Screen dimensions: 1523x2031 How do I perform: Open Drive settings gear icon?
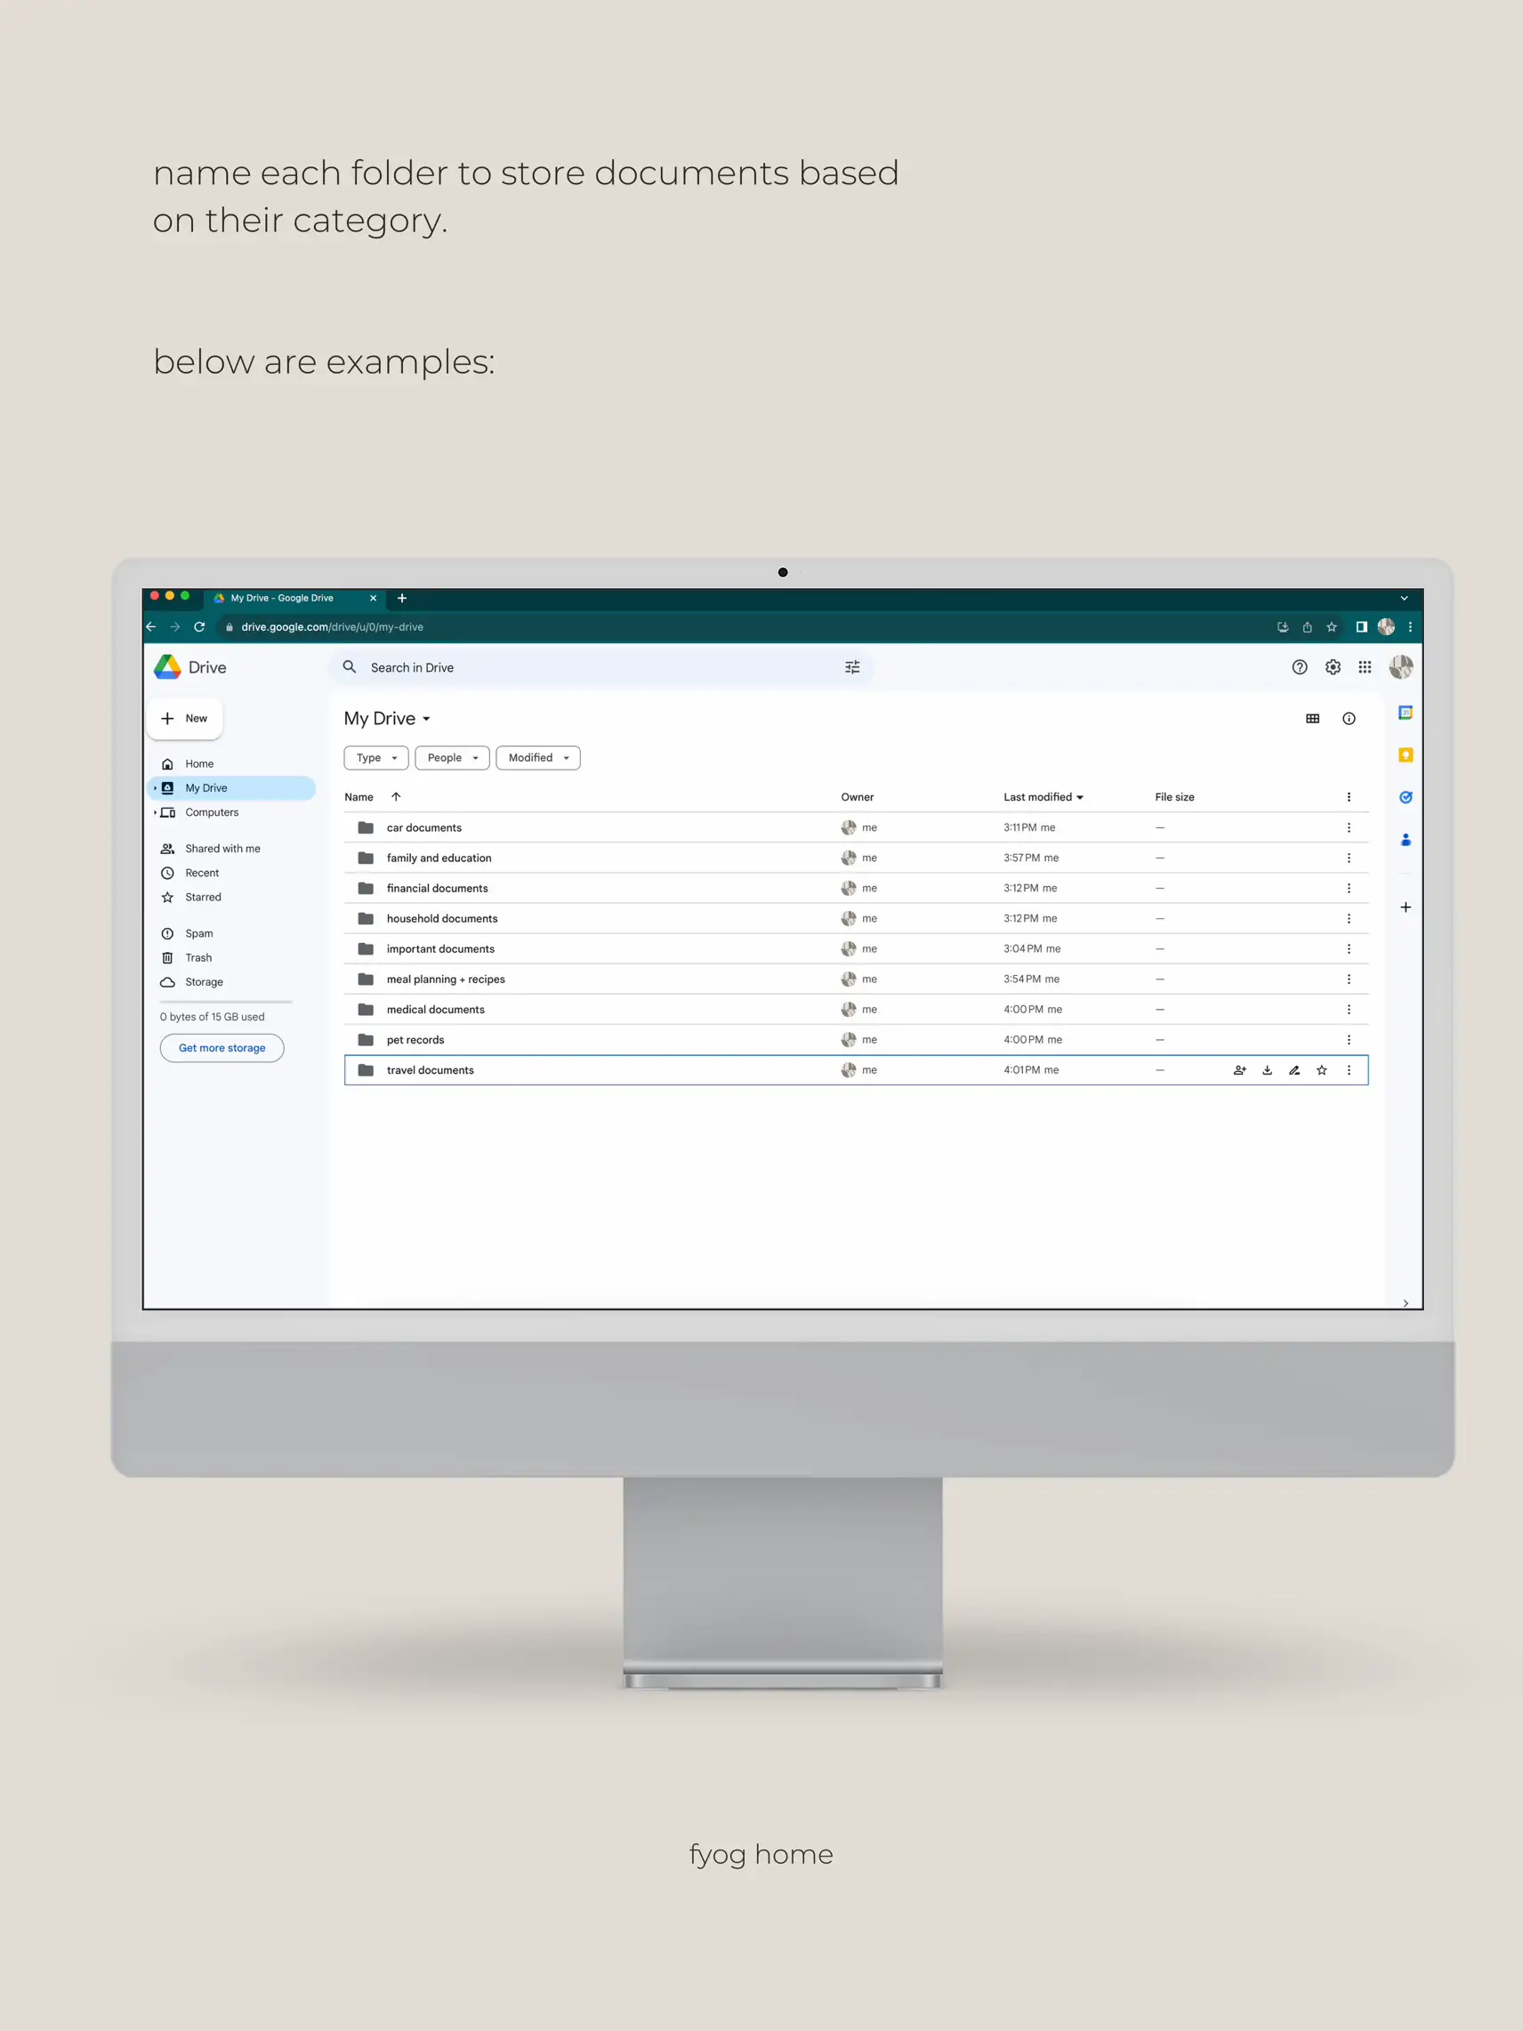pyautogui.click(x=1332, y=667)
